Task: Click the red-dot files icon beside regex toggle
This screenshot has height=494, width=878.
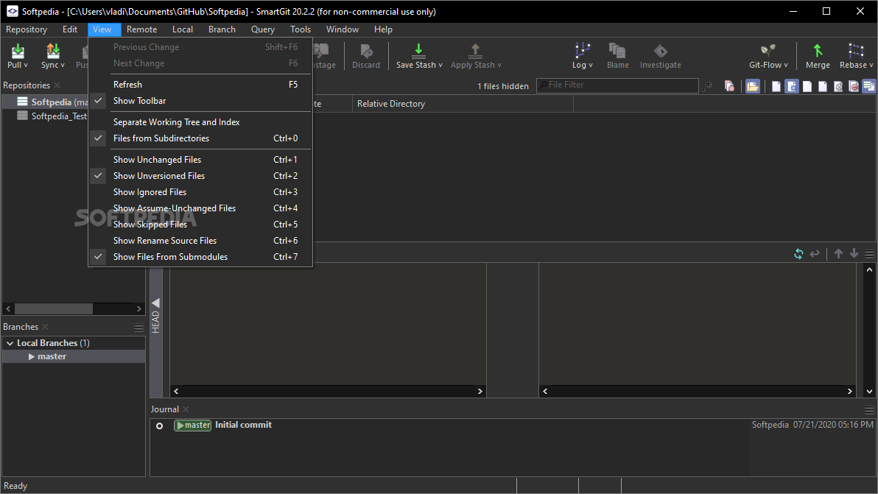Action: [729, 85]
